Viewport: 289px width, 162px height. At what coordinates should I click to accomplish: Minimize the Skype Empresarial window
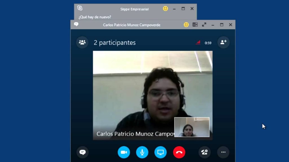174,9
